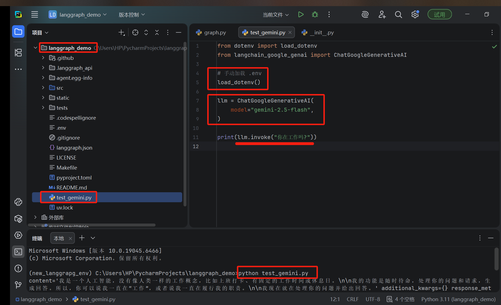Hide the terminal panel

point(491,238)
